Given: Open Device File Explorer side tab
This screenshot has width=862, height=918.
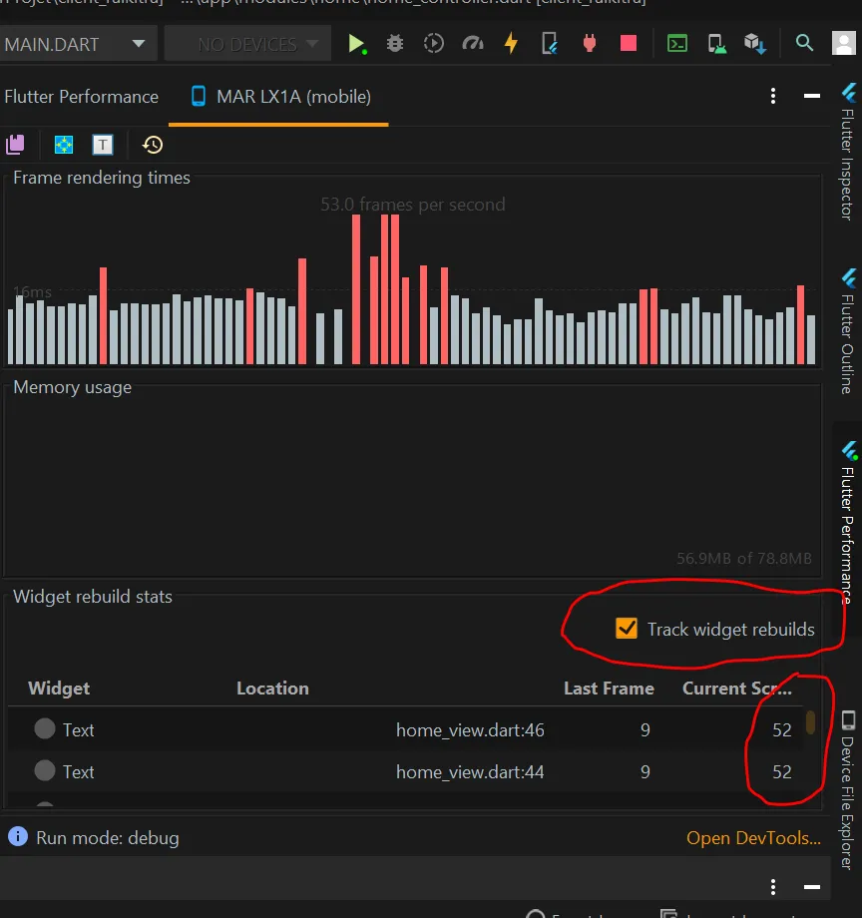Looking at the screenshot, I should (847, 790).
